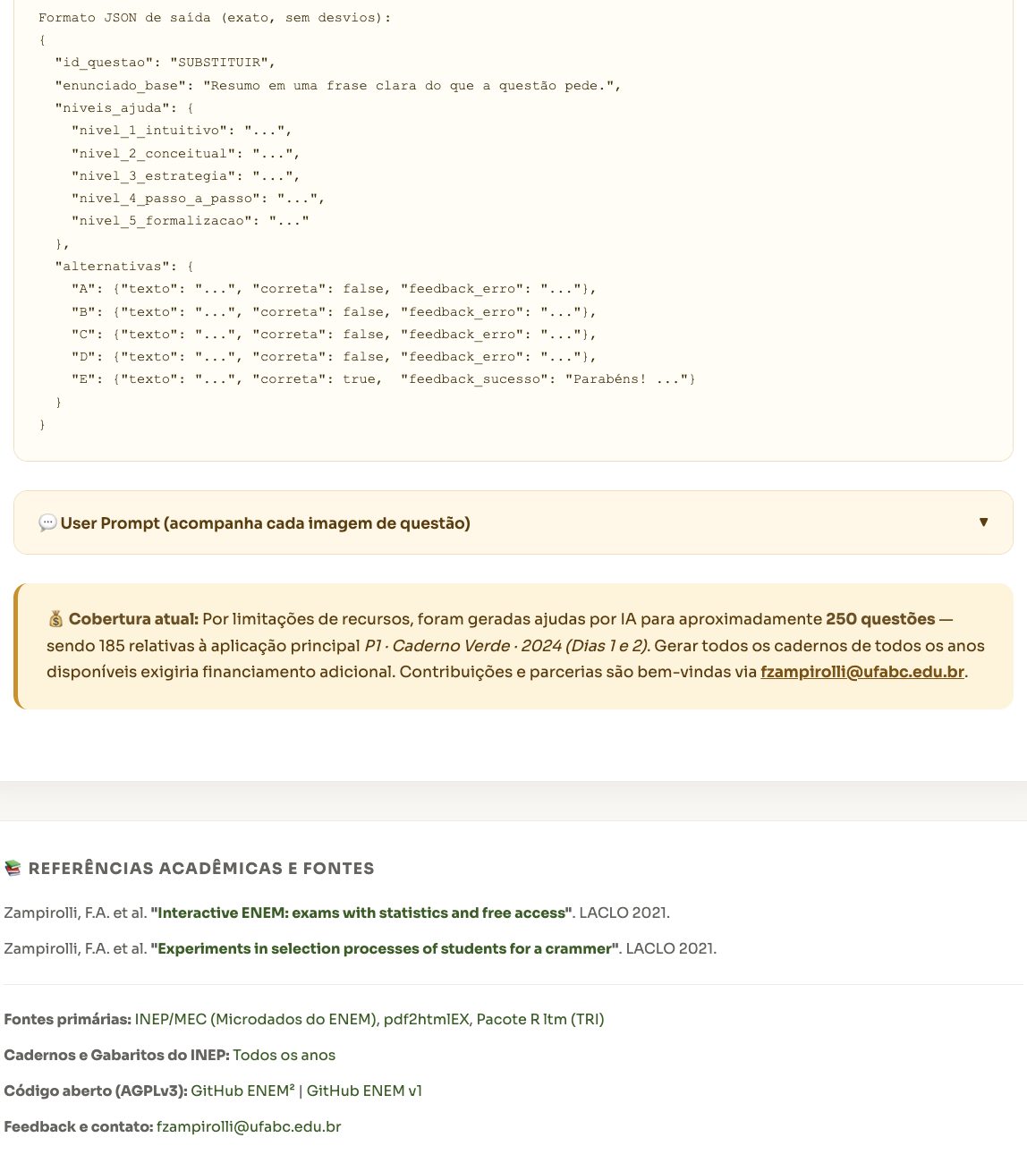
Task: Open the pdf2htmlEX source link
Action: point(426,1019)
